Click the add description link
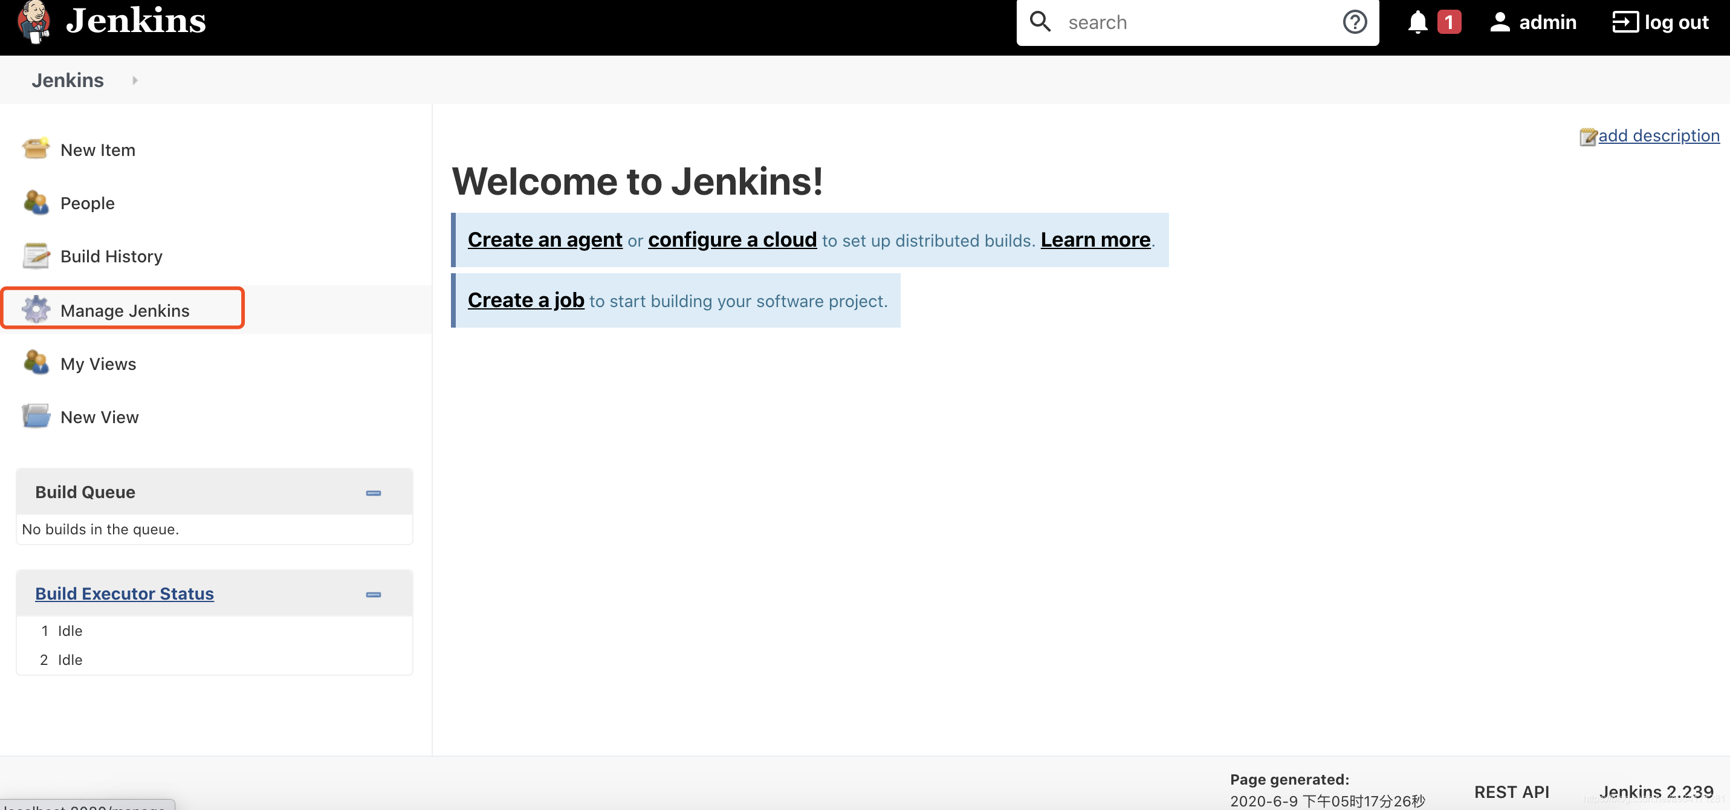Image resolution: width=1730 pixels, height=810 pixels. coord(1658,135)
